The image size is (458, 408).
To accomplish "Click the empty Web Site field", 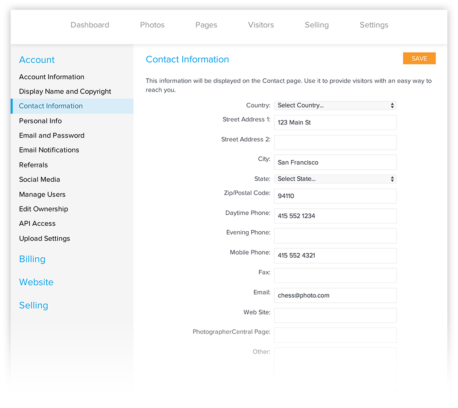I will pos(335,316).
